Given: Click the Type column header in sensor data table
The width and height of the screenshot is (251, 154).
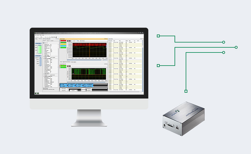Looking at the screenshot, I should click(x=114, y=41).
